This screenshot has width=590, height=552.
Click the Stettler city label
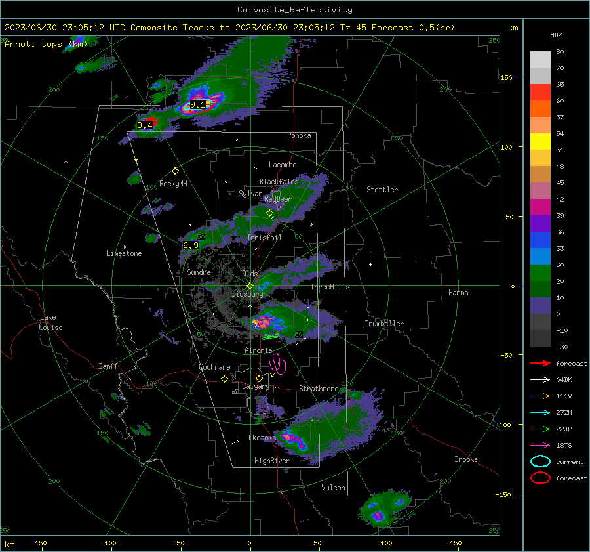coord(382,190)
